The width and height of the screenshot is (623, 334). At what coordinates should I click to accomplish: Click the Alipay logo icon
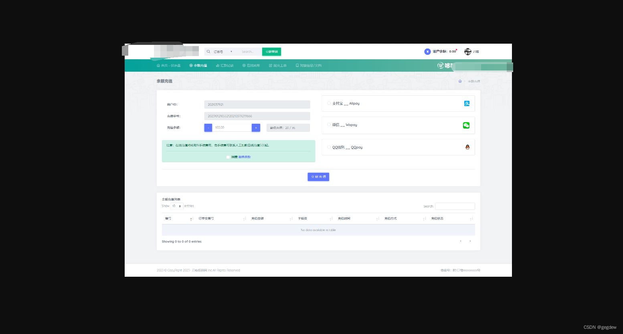[467, 103]
